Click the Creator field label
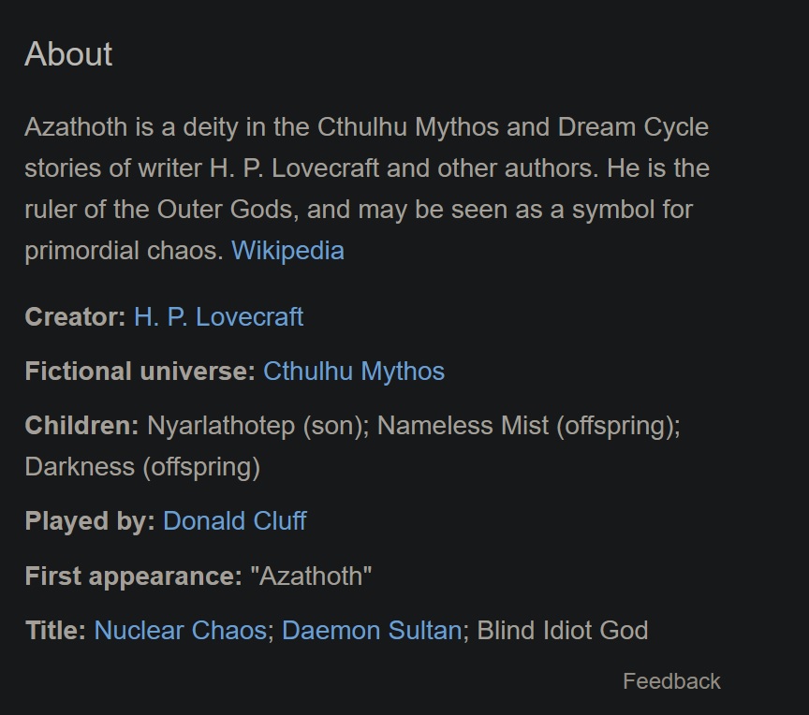Screen dimensions: 809x715 pyautogui.click(x=75, y=316)
